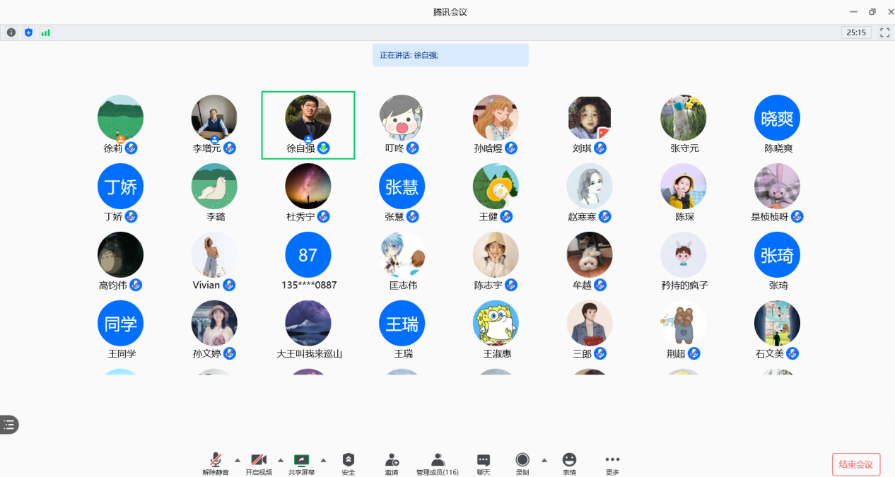This screenshot has width=895, height=477.
Task: Open the 安全 security shield icon
Action: click(x=348, y=461)
